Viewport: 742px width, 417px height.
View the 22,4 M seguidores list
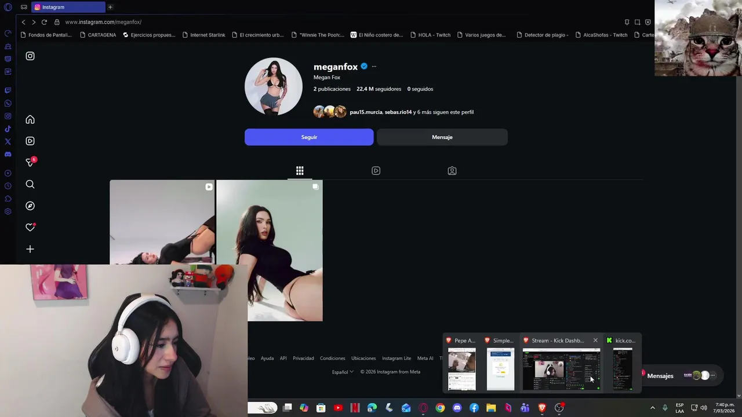[379, 89]
